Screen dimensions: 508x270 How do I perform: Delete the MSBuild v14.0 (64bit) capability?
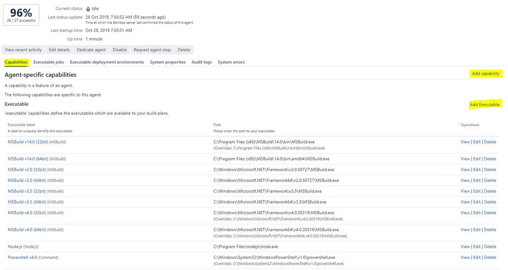(x=490, y=159)
